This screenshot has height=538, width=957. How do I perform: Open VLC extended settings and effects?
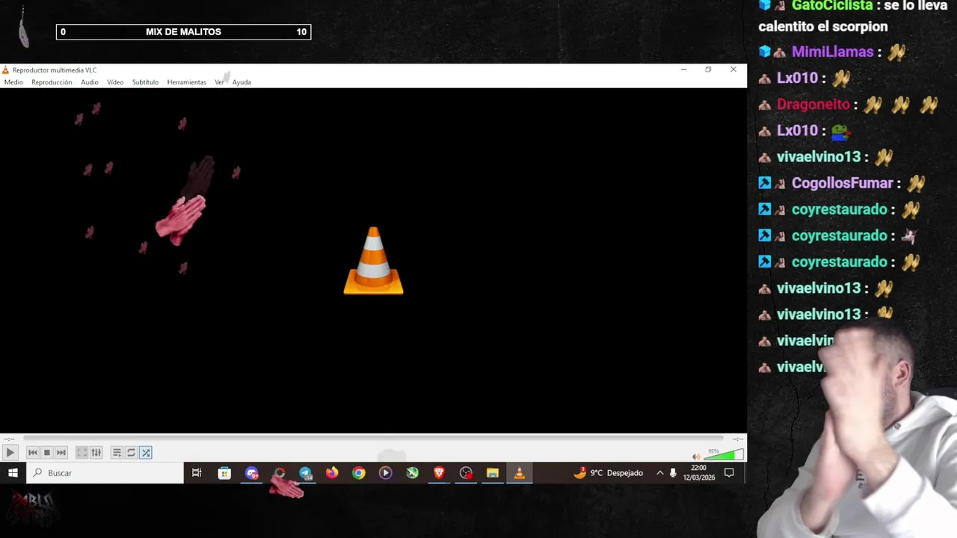pos(96,453)
